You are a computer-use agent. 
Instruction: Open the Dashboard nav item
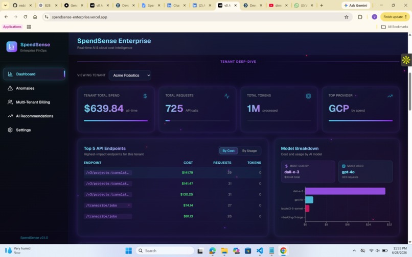[x=34, y=74]
